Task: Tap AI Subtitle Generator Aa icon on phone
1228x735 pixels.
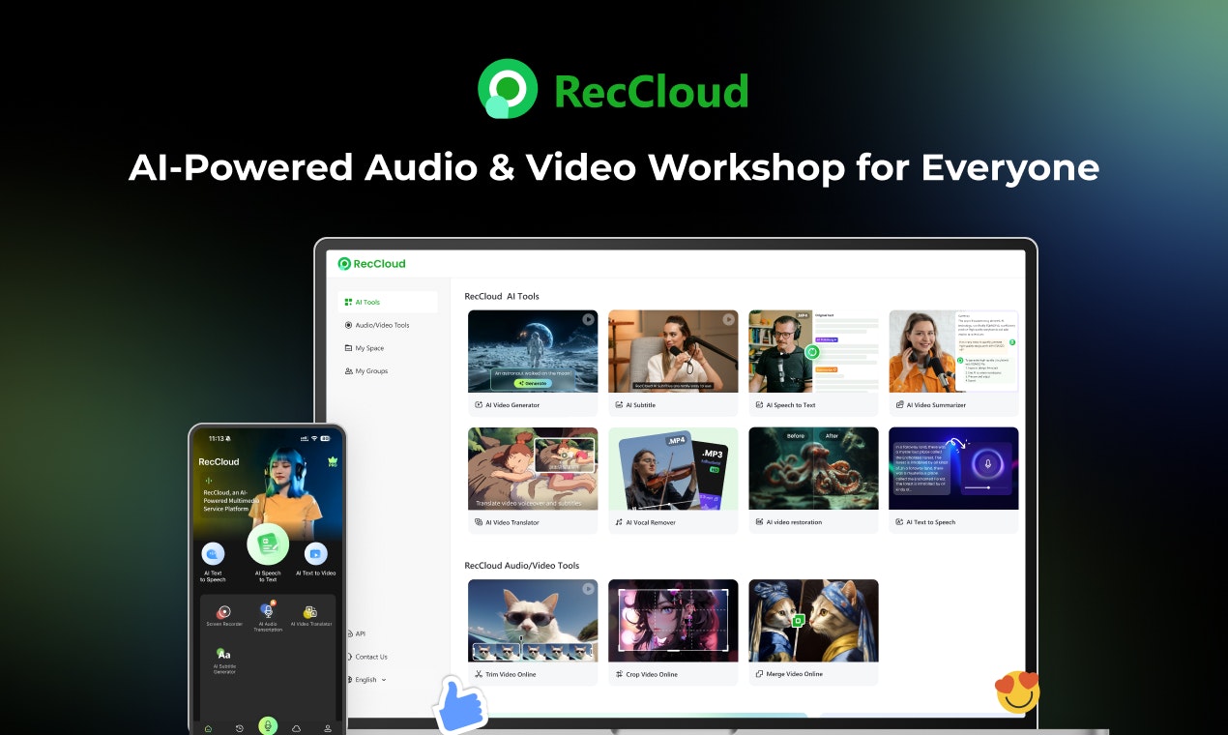Action: [223, 654]
